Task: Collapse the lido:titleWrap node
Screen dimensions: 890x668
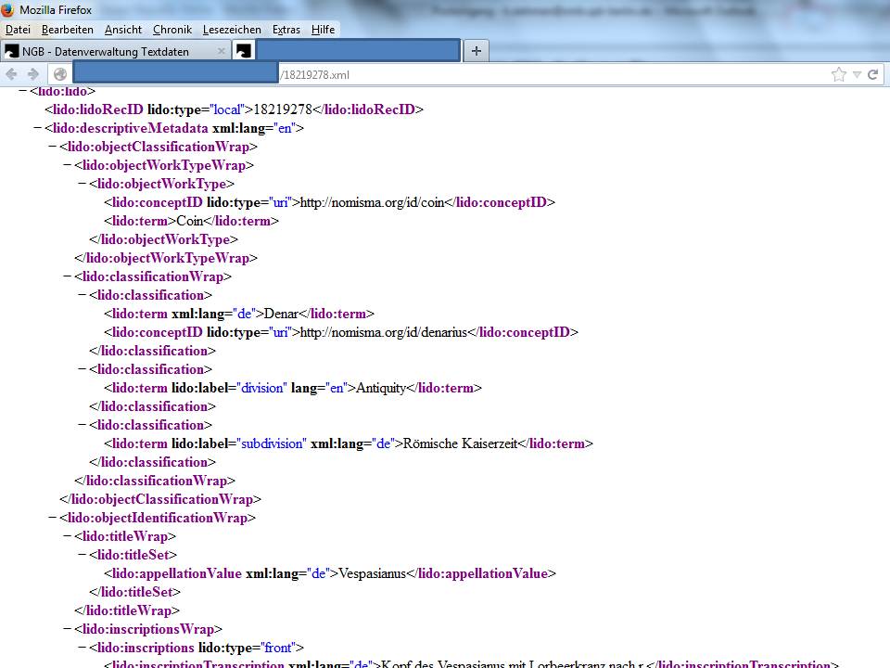Action: pos(67,536)
